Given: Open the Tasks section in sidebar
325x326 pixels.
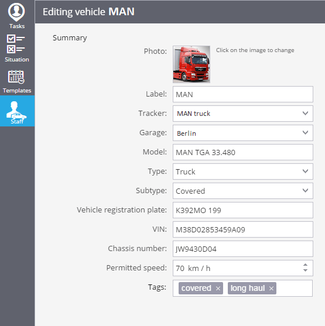Looking at the screenshot, I should 16,16.
